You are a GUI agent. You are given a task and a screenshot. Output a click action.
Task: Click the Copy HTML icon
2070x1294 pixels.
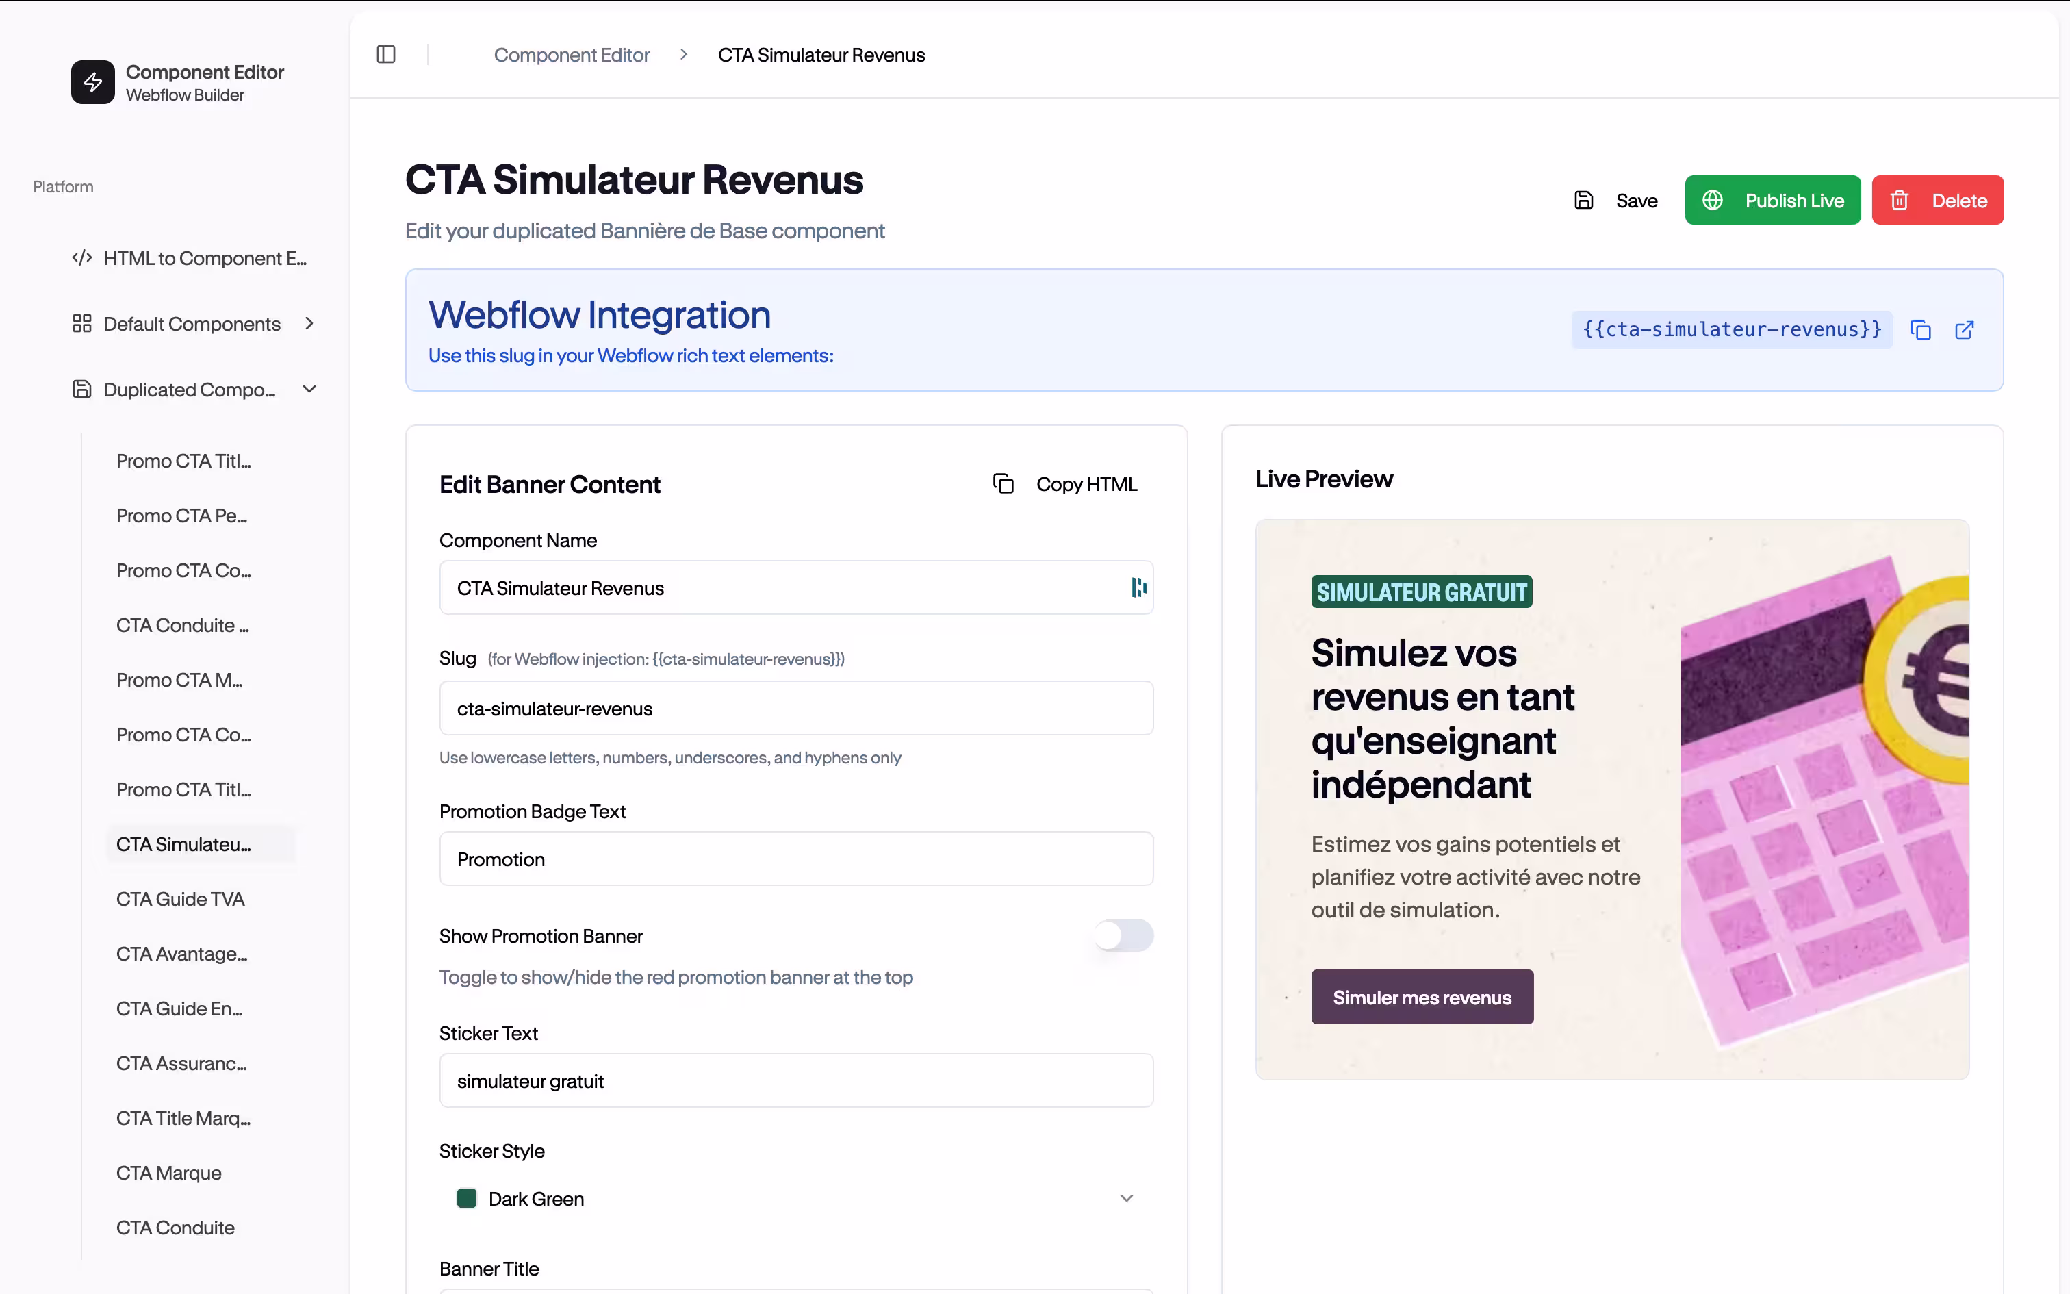(x=1003, y=483)
